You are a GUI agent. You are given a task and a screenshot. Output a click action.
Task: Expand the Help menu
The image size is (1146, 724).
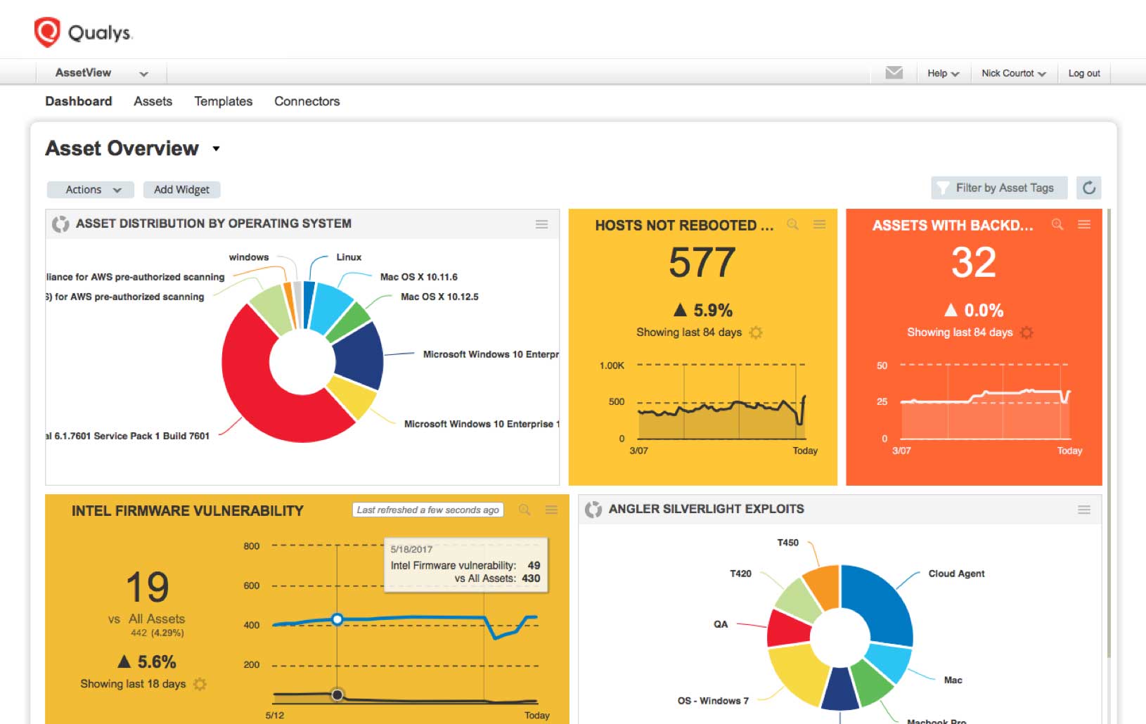pyautogui.click(x=943, y=73)
